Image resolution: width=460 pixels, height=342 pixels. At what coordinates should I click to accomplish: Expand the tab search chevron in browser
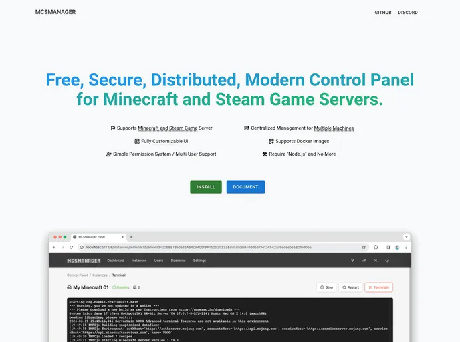pos(407,237)
